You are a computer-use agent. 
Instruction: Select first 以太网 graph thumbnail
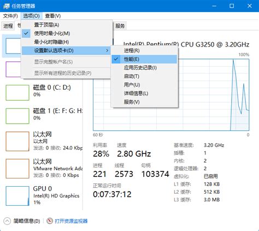tap(17, 141)
